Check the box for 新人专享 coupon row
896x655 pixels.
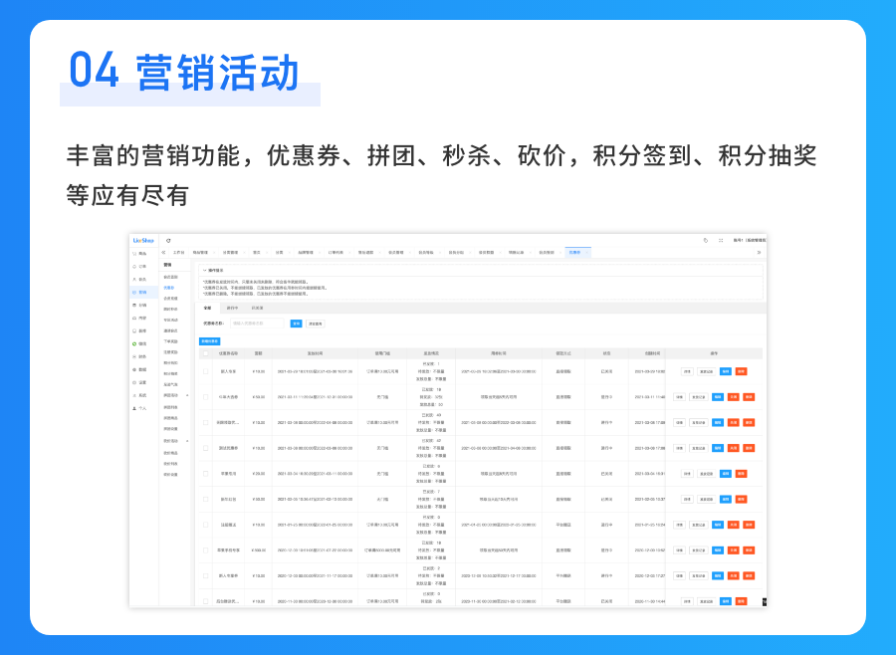tap(206, 371)
